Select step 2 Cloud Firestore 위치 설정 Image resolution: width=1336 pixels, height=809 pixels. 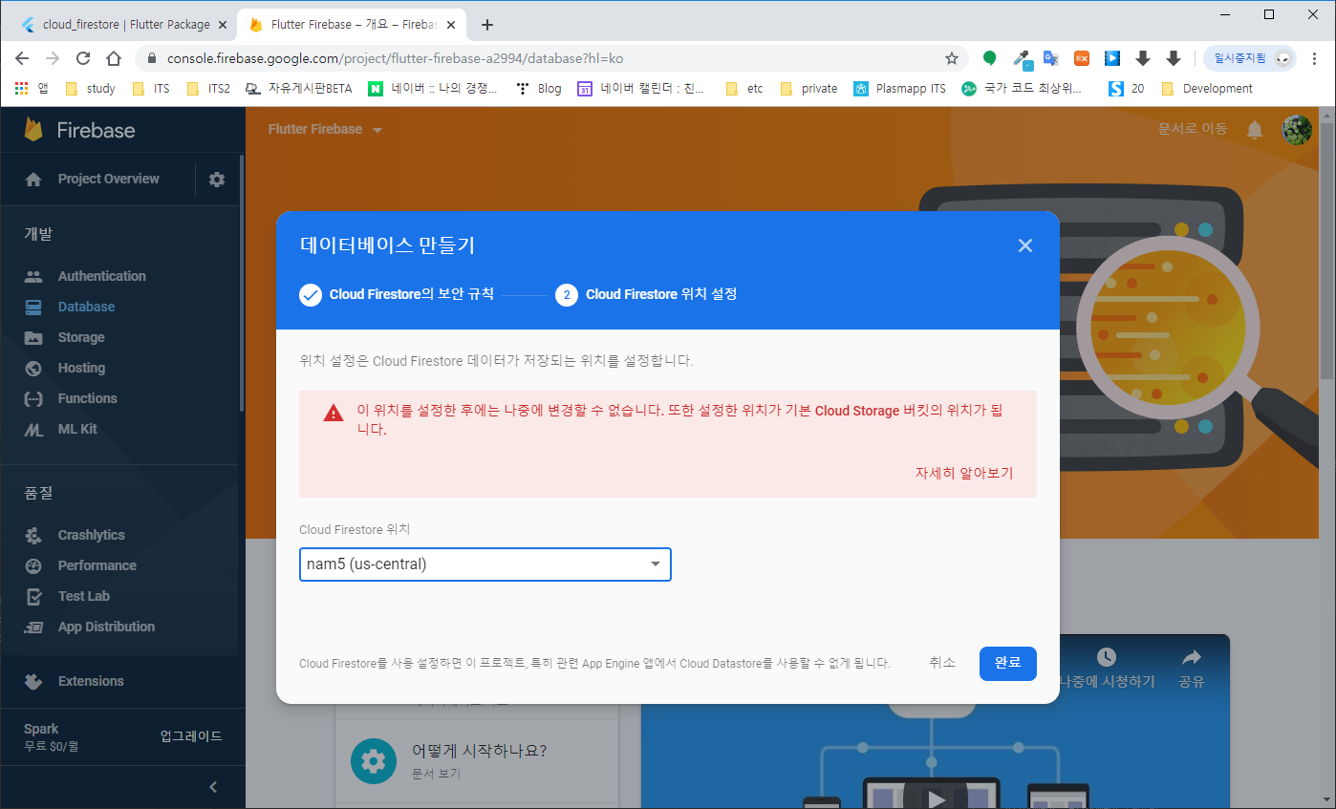coord(646,294)
